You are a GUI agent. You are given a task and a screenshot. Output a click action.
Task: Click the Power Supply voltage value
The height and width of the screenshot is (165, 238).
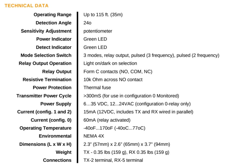(x=137, y=104)
